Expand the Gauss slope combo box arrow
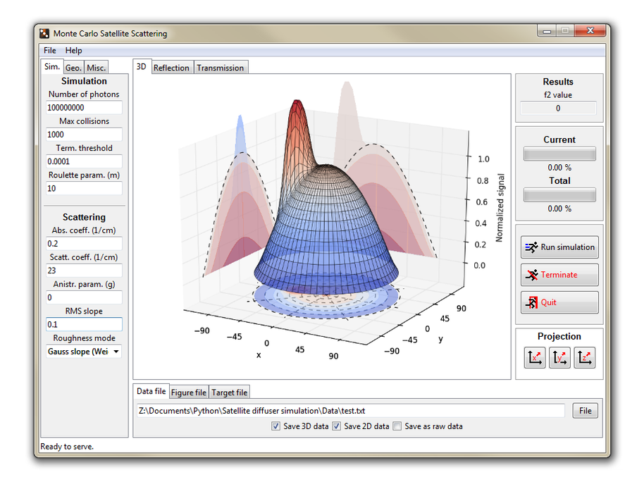644x489 pixels. click(115, 351)
